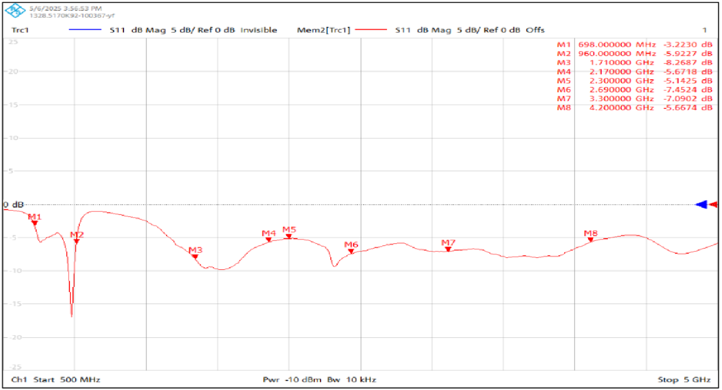The height and width of the screenshot is (390, 722).
Task: Select the M1 698 MHz readout row
Action: (x=634, y=44)
